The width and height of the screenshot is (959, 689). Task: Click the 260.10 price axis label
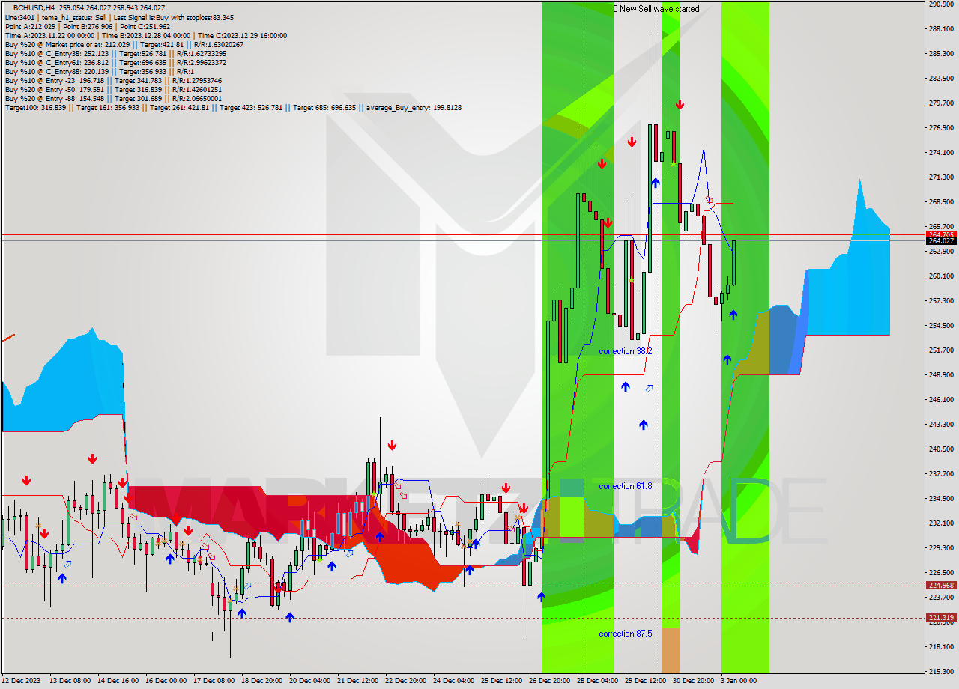pyautogui.click(x=941, y=276)
